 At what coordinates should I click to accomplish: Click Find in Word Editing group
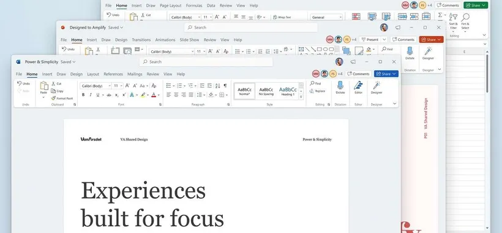tap(315, 83)
